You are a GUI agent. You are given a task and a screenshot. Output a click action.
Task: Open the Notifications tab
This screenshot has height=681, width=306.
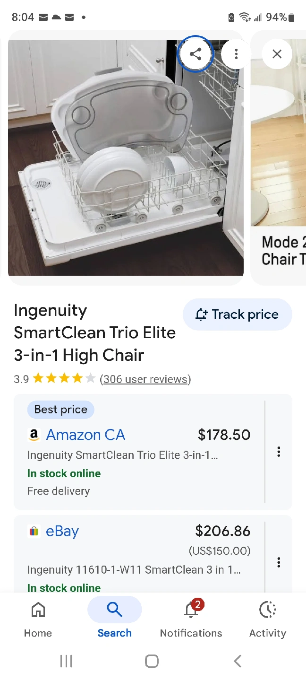pos(191,619)
